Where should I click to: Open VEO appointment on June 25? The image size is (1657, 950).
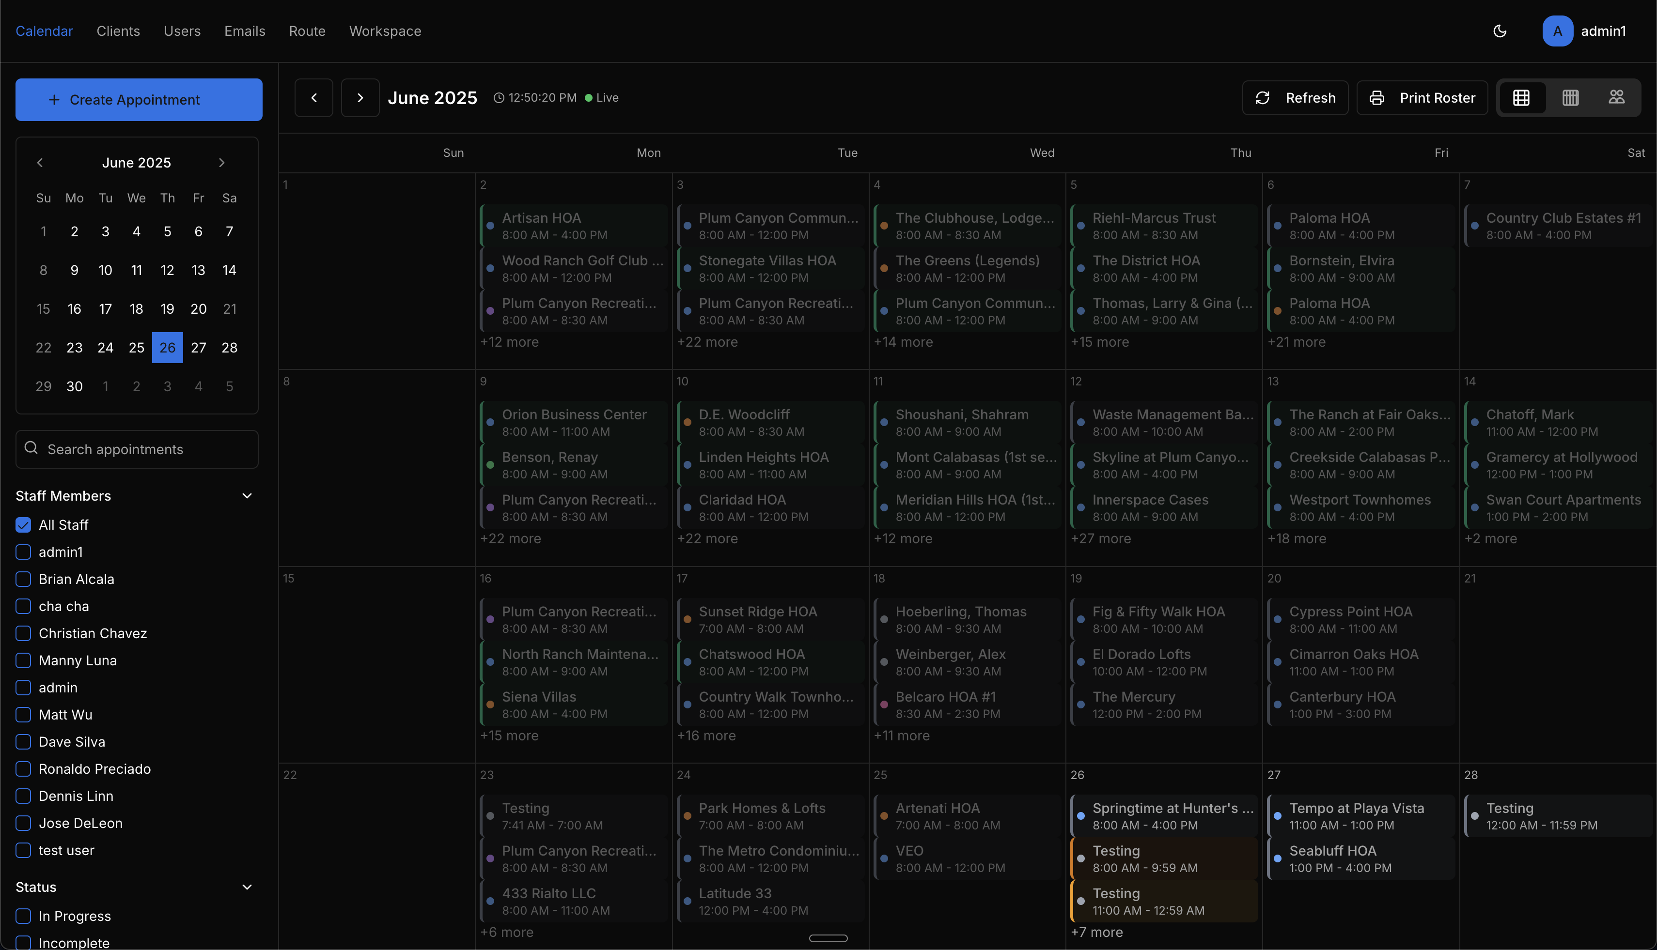(x=968, y=858)
